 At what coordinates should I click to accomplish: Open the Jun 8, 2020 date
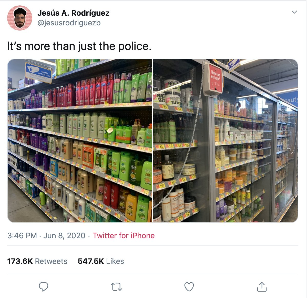tap(64, 235)
